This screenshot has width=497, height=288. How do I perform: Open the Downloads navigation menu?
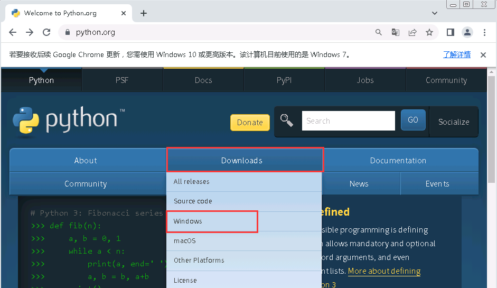coord(242,161)
